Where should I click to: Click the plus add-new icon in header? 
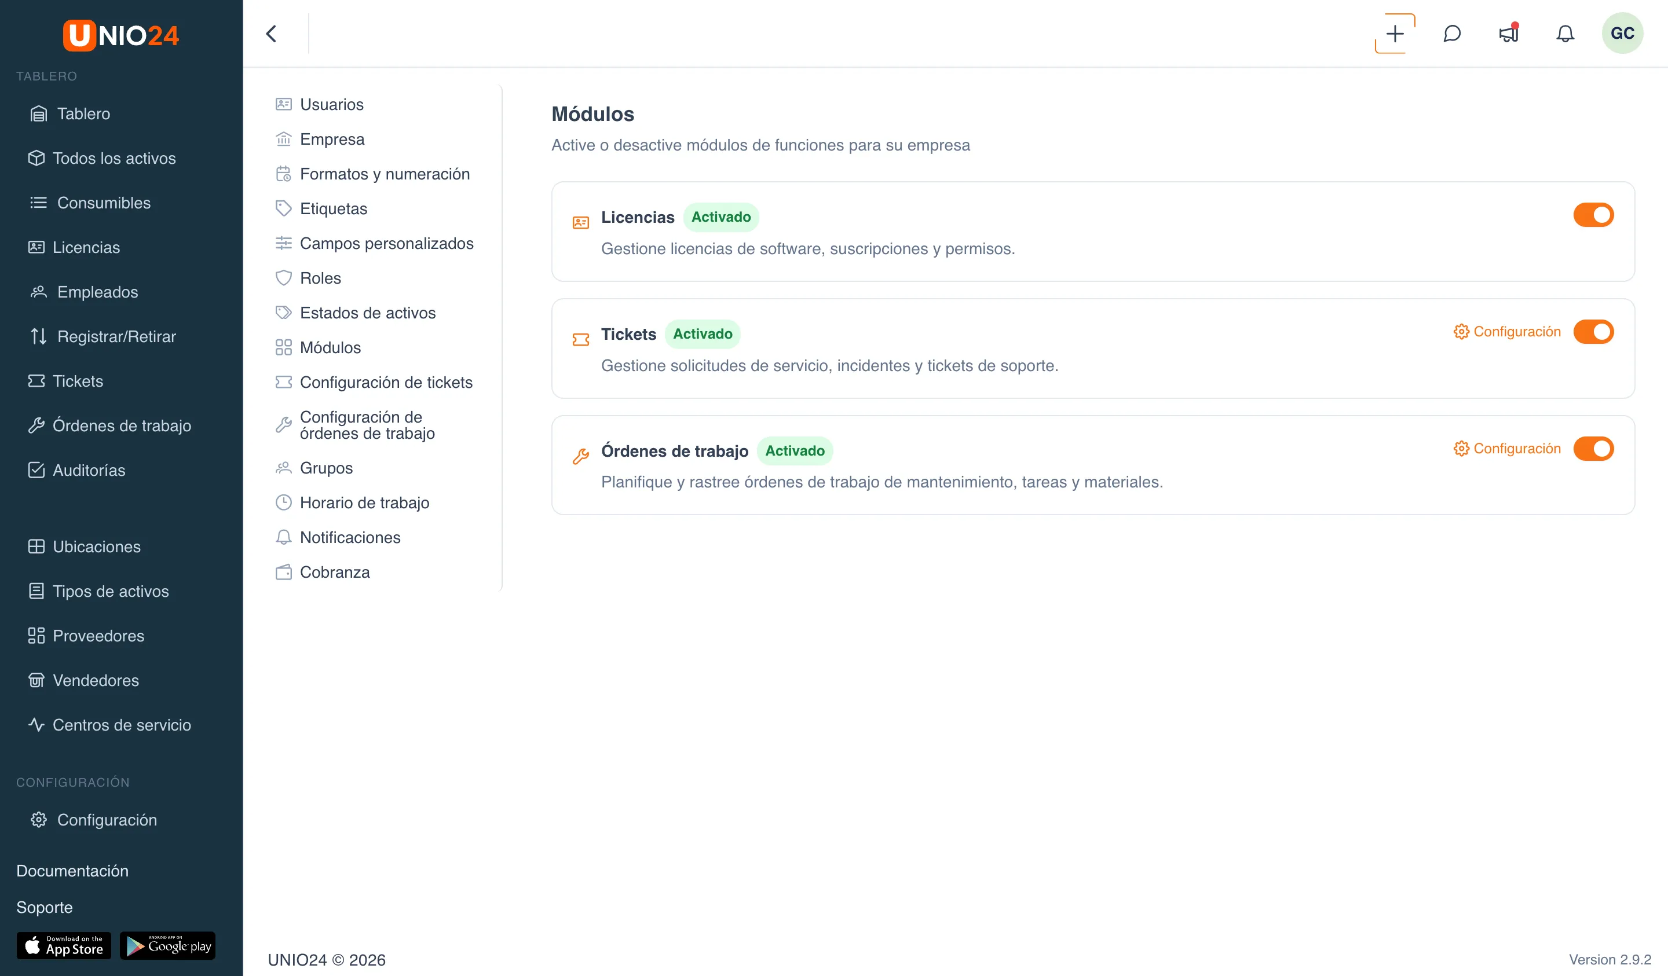pyautogui.click(x=1395, y=33)
